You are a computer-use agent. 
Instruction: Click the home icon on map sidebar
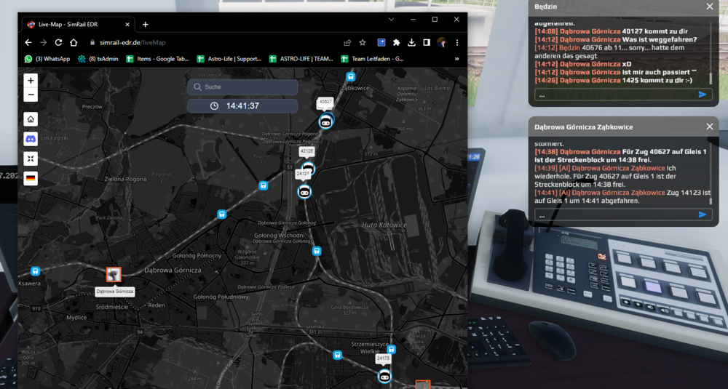31,119
